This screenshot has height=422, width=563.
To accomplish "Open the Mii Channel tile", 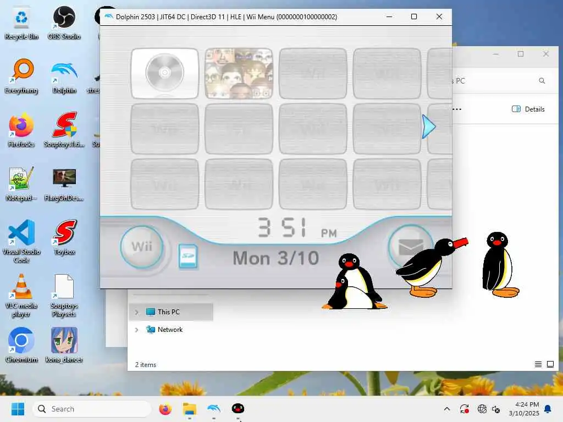I will [x=239, y=74].
